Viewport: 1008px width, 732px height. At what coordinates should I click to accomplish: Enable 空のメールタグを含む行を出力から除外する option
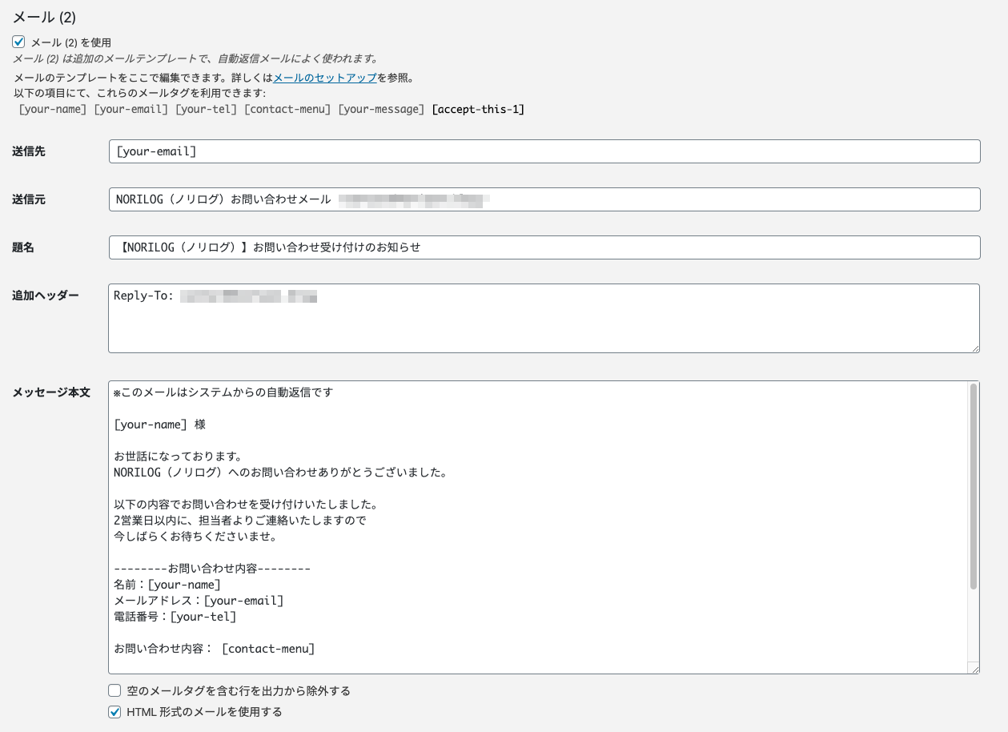[x=115, y=691]
